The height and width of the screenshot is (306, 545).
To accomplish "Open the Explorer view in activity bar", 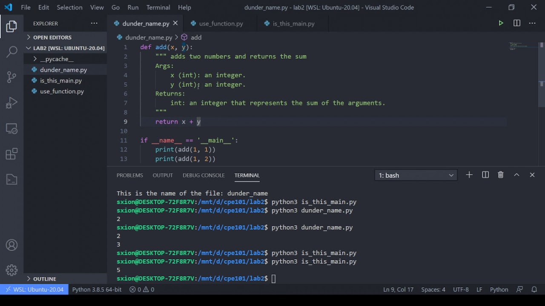I will [11, 26].
